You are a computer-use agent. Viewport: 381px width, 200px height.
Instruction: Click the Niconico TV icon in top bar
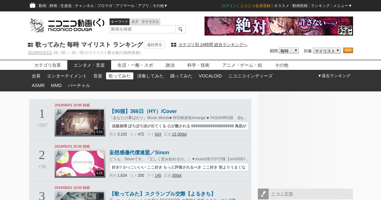click(32, 5)
